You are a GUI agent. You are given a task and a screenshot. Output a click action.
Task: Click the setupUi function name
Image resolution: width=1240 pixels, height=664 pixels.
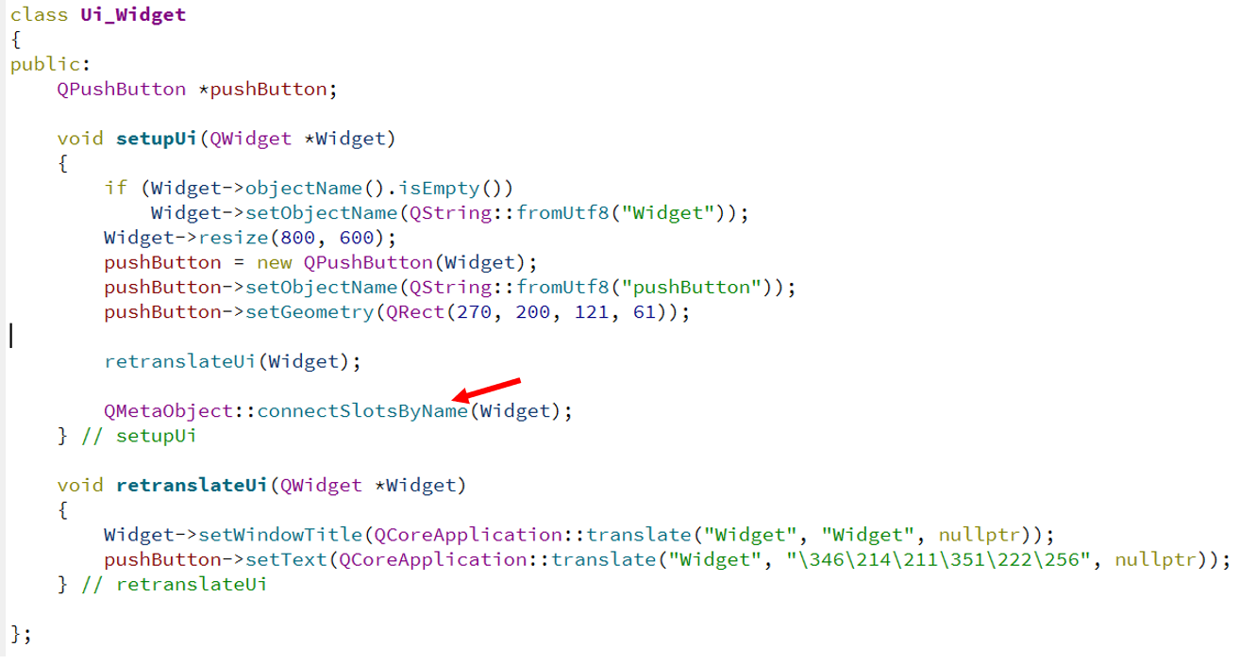tap(157, 139)
